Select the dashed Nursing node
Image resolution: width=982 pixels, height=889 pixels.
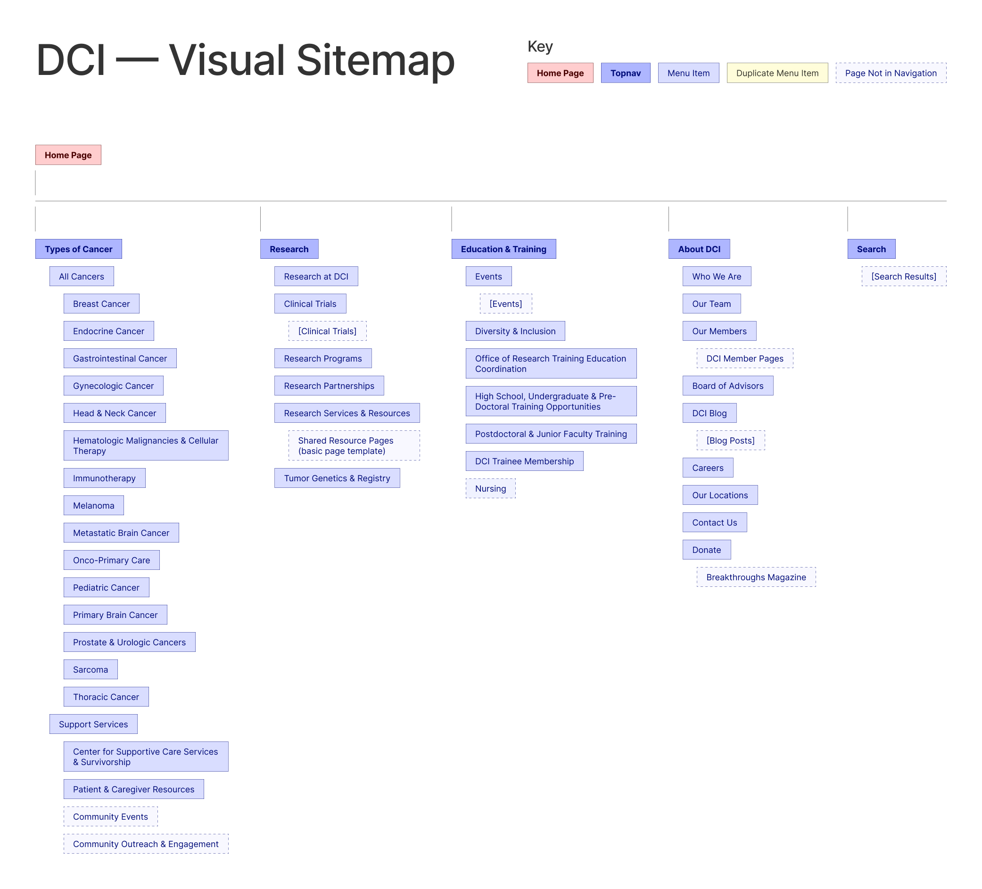tap(490, 488)
